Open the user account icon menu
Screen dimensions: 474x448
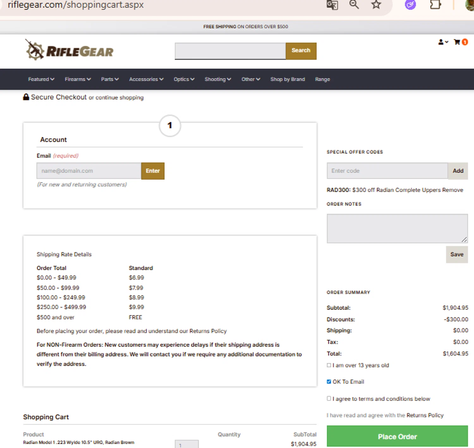(x=443, y=42)
